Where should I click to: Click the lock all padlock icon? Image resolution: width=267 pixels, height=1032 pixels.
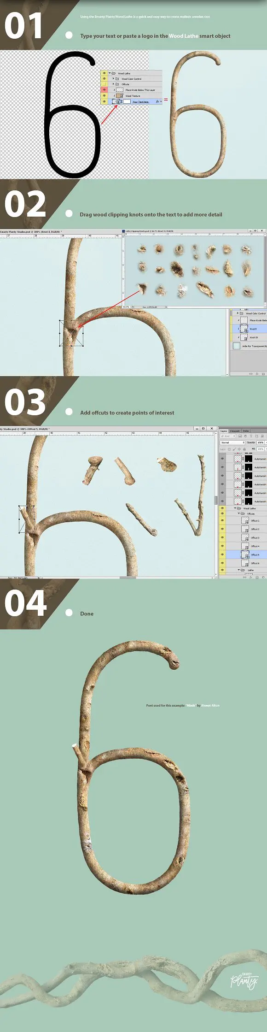[244, 449]
